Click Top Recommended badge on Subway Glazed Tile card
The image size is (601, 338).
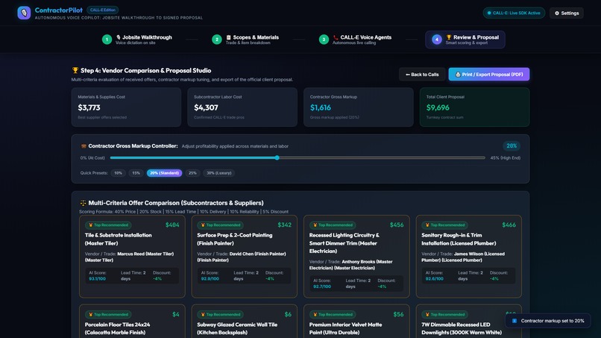(221, 315)
